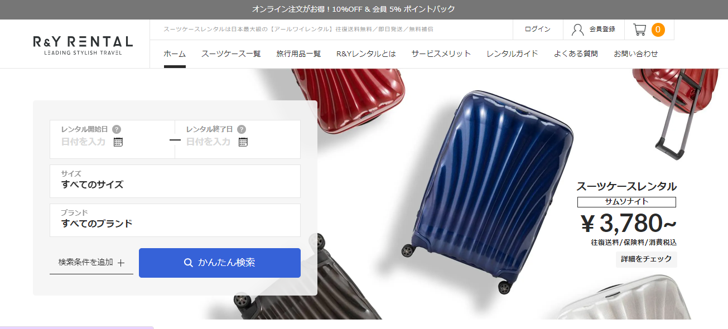The width and height of the screenshot is (728, 329).
Task: Open the rental end date calendar icon
Action: point(243,142)
